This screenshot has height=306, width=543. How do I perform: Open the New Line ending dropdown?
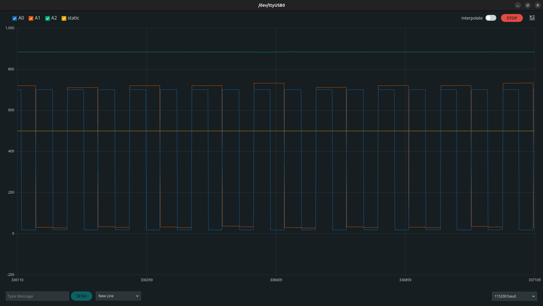[118, 296]
